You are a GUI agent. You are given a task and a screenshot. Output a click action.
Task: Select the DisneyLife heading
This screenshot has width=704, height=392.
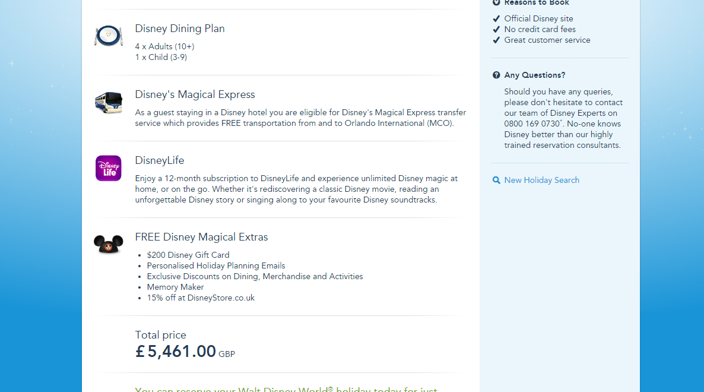tap(160, 161)
